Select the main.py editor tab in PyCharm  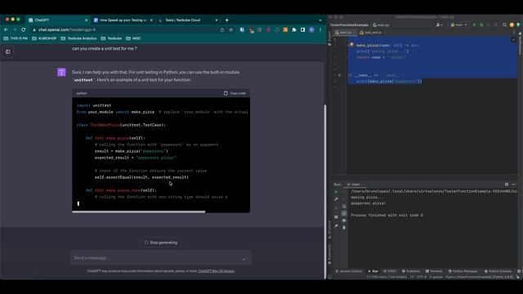pos(345,33)
